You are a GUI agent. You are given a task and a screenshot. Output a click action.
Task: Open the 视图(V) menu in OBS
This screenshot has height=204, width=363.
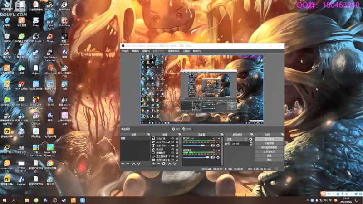(x=146, y=51)
